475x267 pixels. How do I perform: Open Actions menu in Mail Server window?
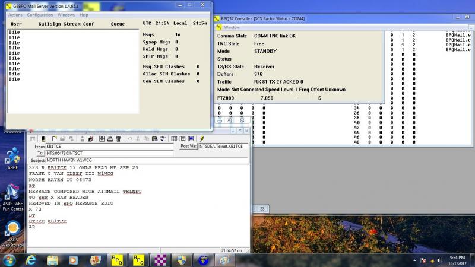(x=15, y=15)
